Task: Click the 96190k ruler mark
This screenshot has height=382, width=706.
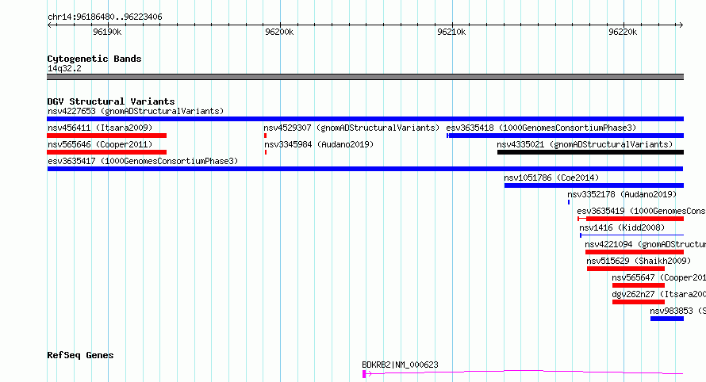Action: [107, 32]
